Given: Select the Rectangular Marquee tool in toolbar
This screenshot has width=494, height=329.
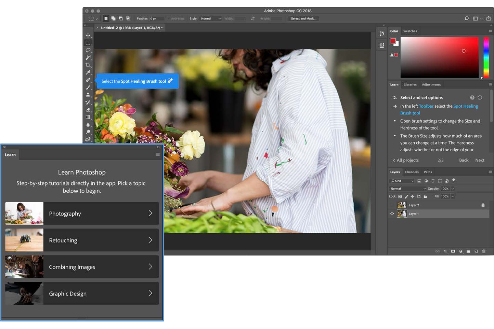Looking at the screenshot, I should coord(88,43).
